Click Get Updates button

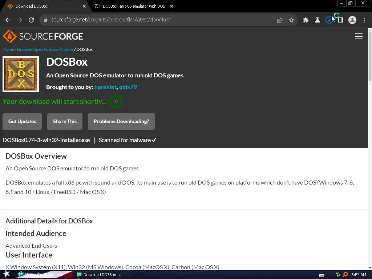22,121
